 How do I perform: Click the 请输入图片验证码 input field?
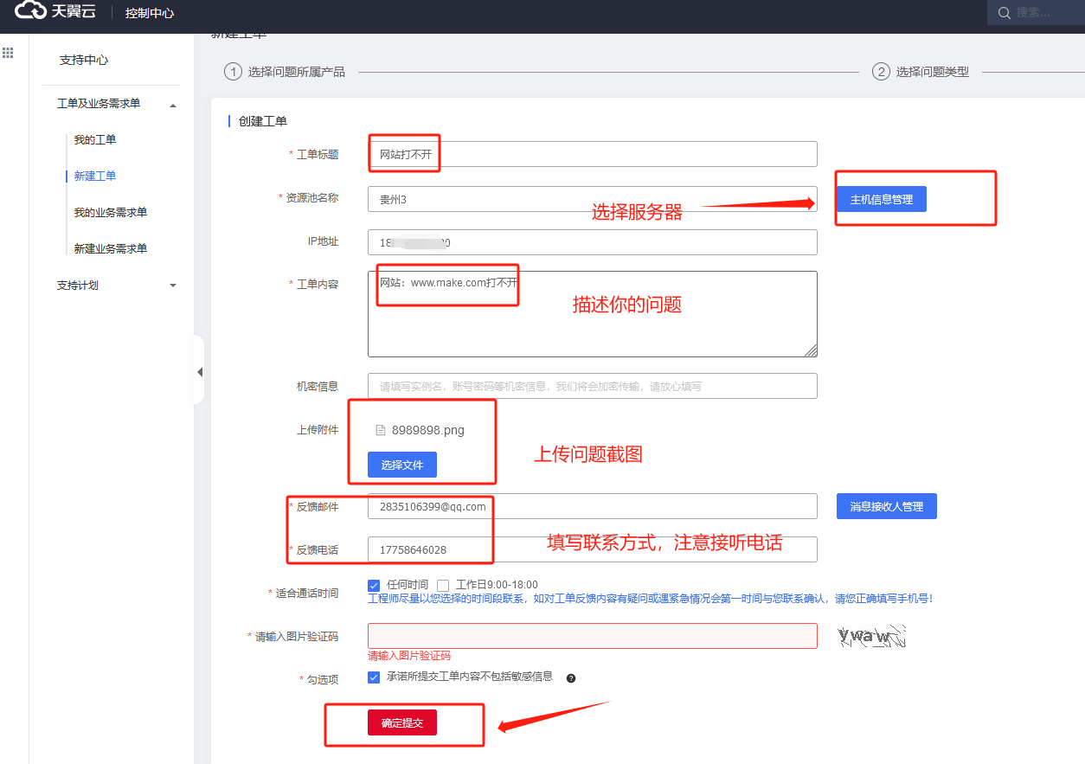pos(592,636)
